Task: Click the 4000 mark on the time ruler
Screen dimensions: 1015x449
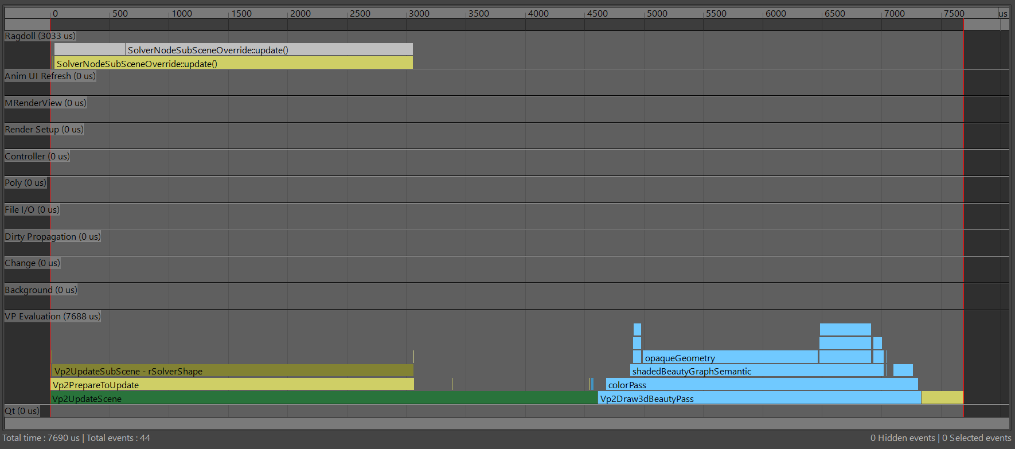Action: coord(538,14)
